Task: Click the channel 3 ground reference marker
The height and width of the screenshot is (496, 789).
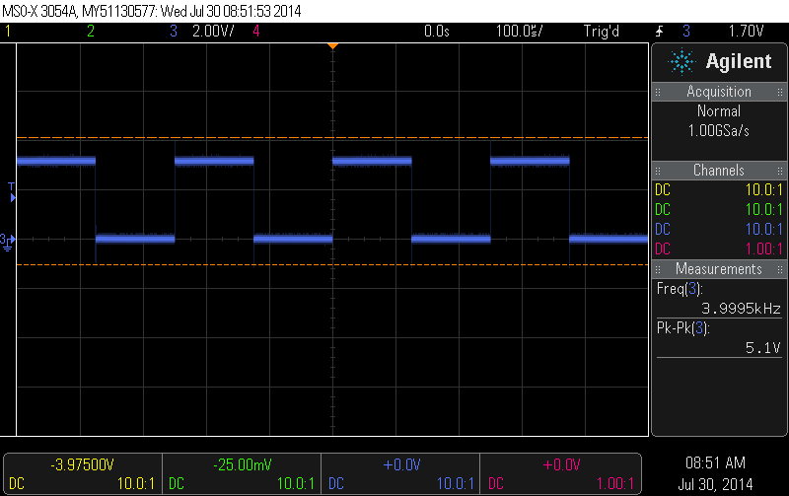Action: click(8, 240)
